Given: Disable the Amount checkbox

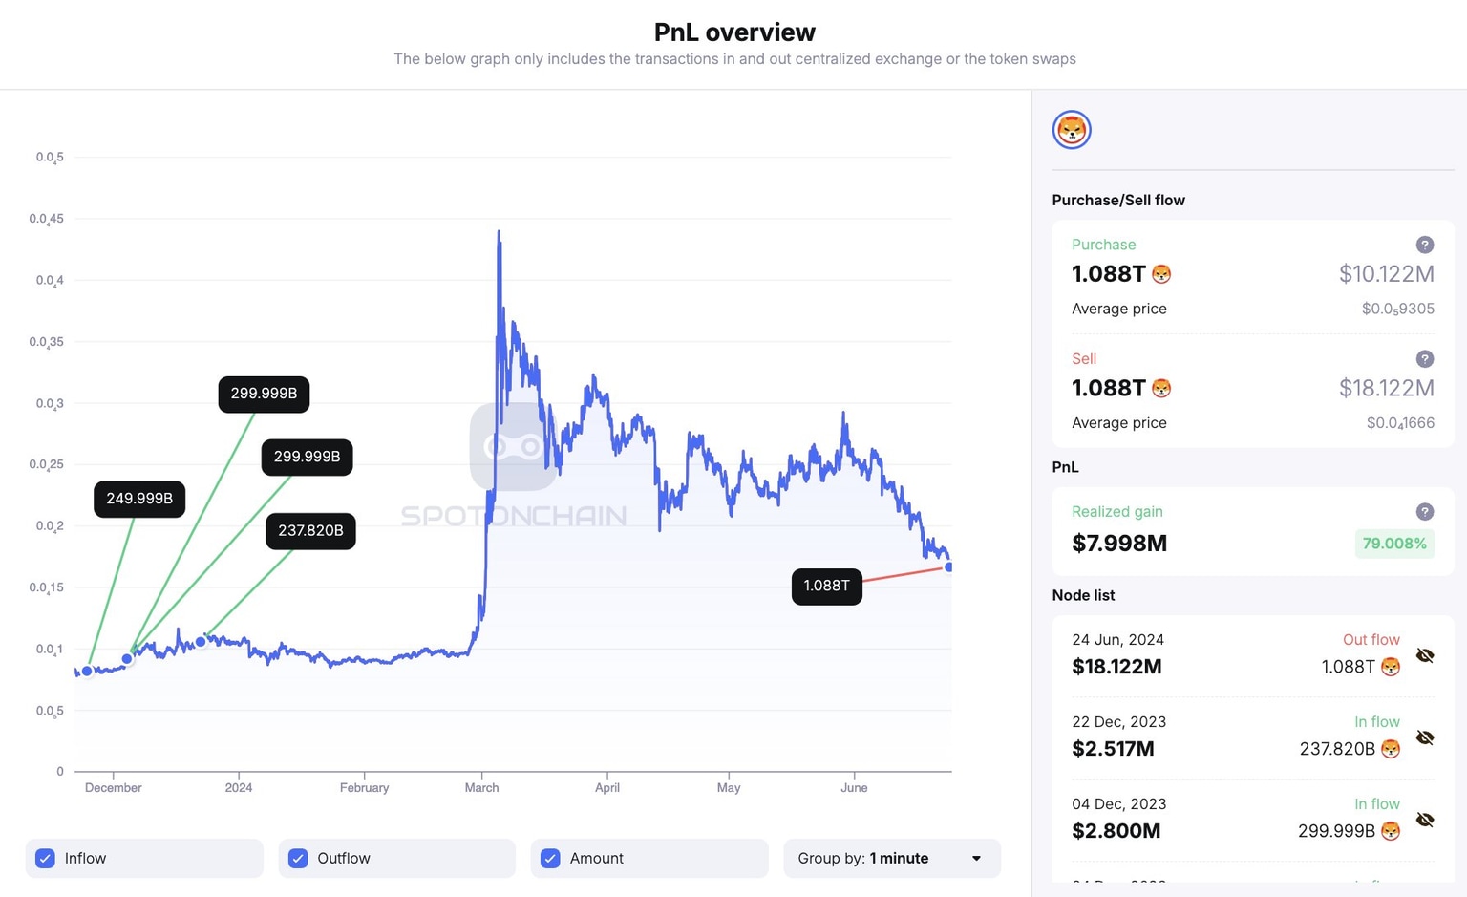Looking at the screenshot, I should tap(550, 858).
